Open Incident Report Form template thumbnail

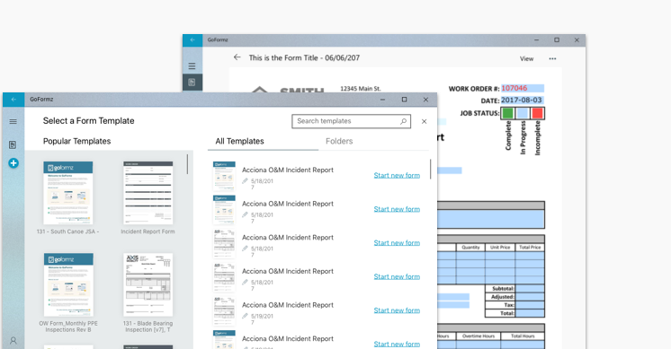pos(148,193)
